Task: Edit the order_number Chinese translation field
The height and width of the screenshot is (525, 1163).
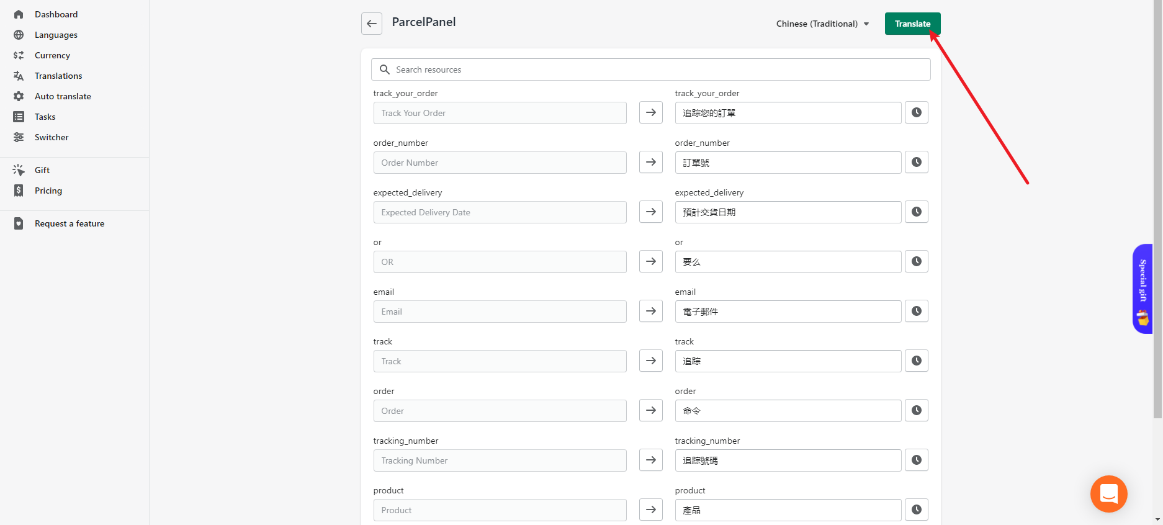Action: [788, 163]
